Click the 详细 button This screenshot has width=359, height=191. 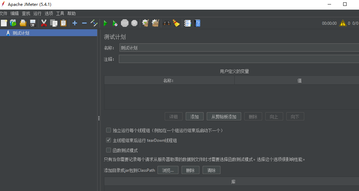click(x=174, y=116)
